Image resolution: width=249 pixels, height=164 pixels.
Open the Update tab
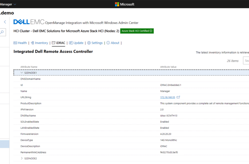pos(76,43)
